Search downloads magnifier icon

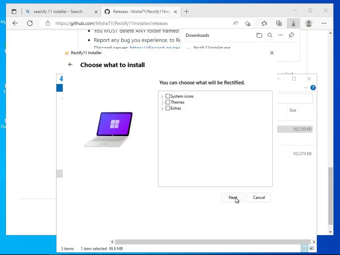coord(270,35)
